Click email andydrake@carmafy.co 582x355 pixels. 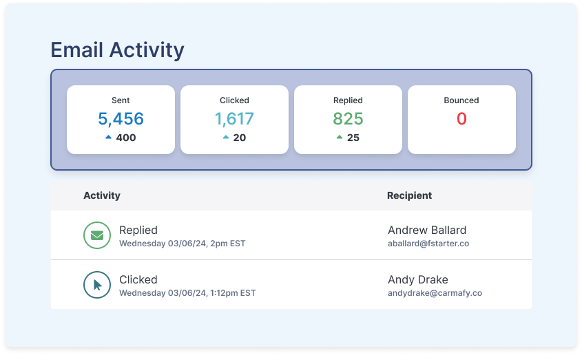pyautogui.click(x=435, y=293)
